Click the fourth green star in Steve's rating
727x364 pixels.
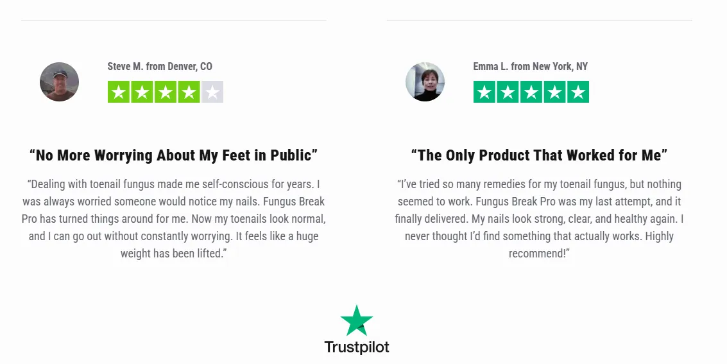point(189,92)
